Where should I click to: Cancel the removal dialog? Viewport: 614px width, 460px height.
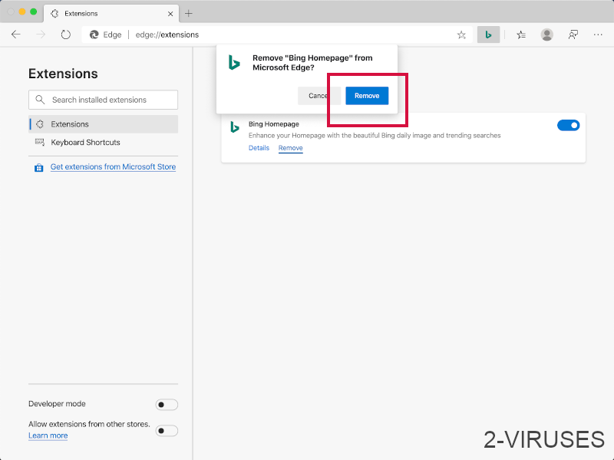pyautogui.click(x=319, y=96)
